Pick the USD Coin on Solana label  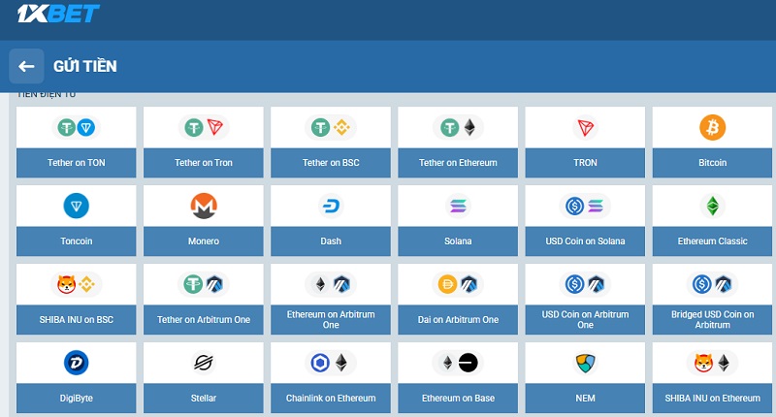(x=585, y=241)
